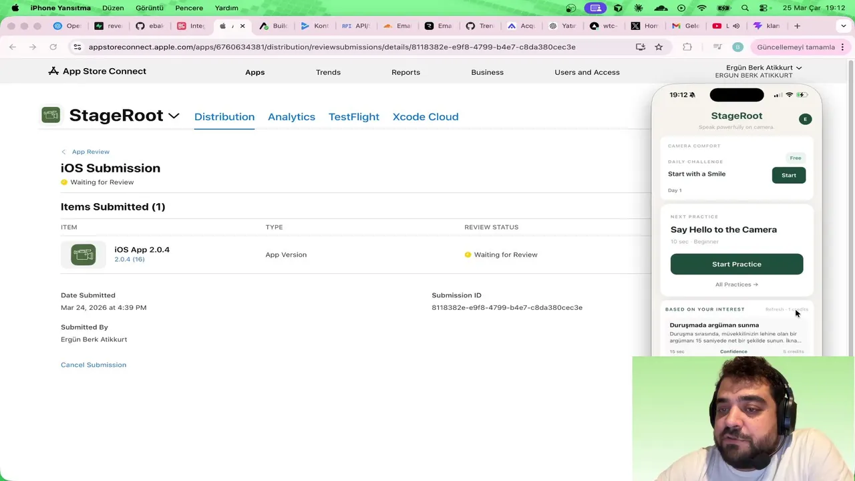Viewport: 855px width, 481px height.
Task: Expand the StageRoot app switcher chevron
Action: click(x=174, y=116)
